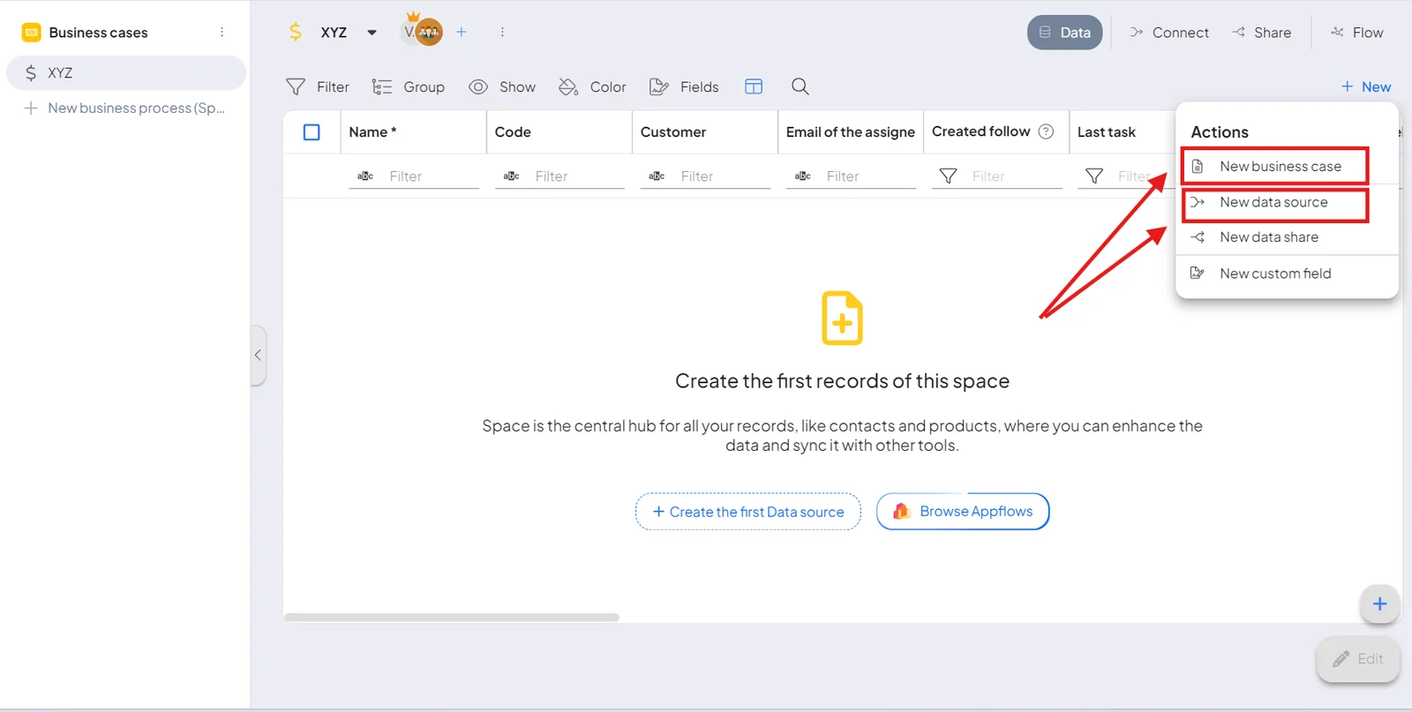Click the horizontal scrollbar thumb
This screenshot has height=712, width=1412.
click(x=451, y=618)
